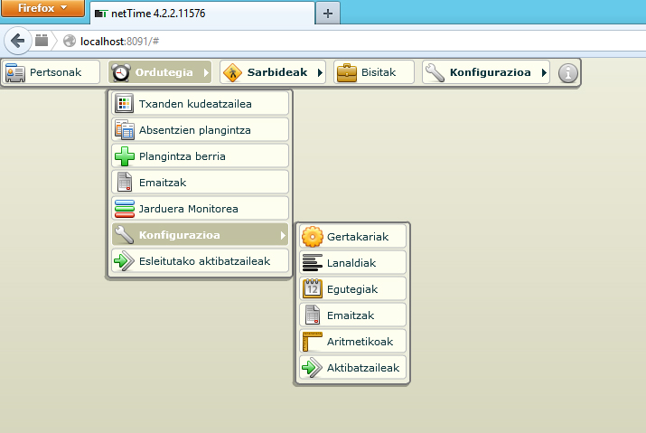This screenshot has height=433, width=646.
Task: Click the Ordutegia alarm clock icon
Action: pos(121,72)
